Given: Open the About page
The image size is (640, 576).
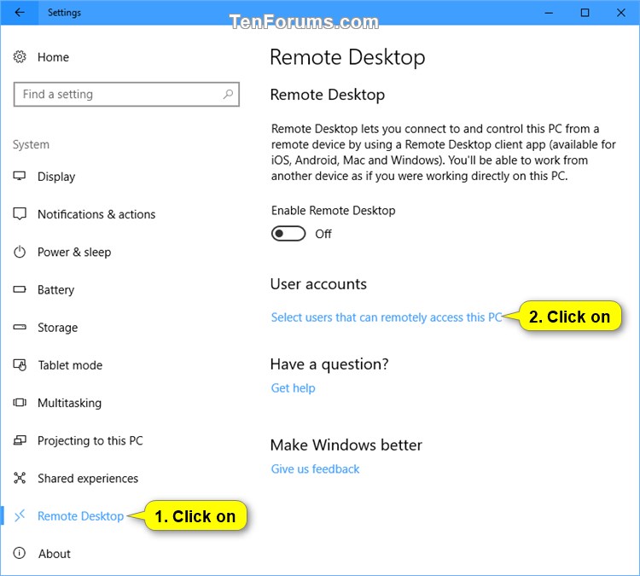Looking at the screenshot, I should [55, 554].
